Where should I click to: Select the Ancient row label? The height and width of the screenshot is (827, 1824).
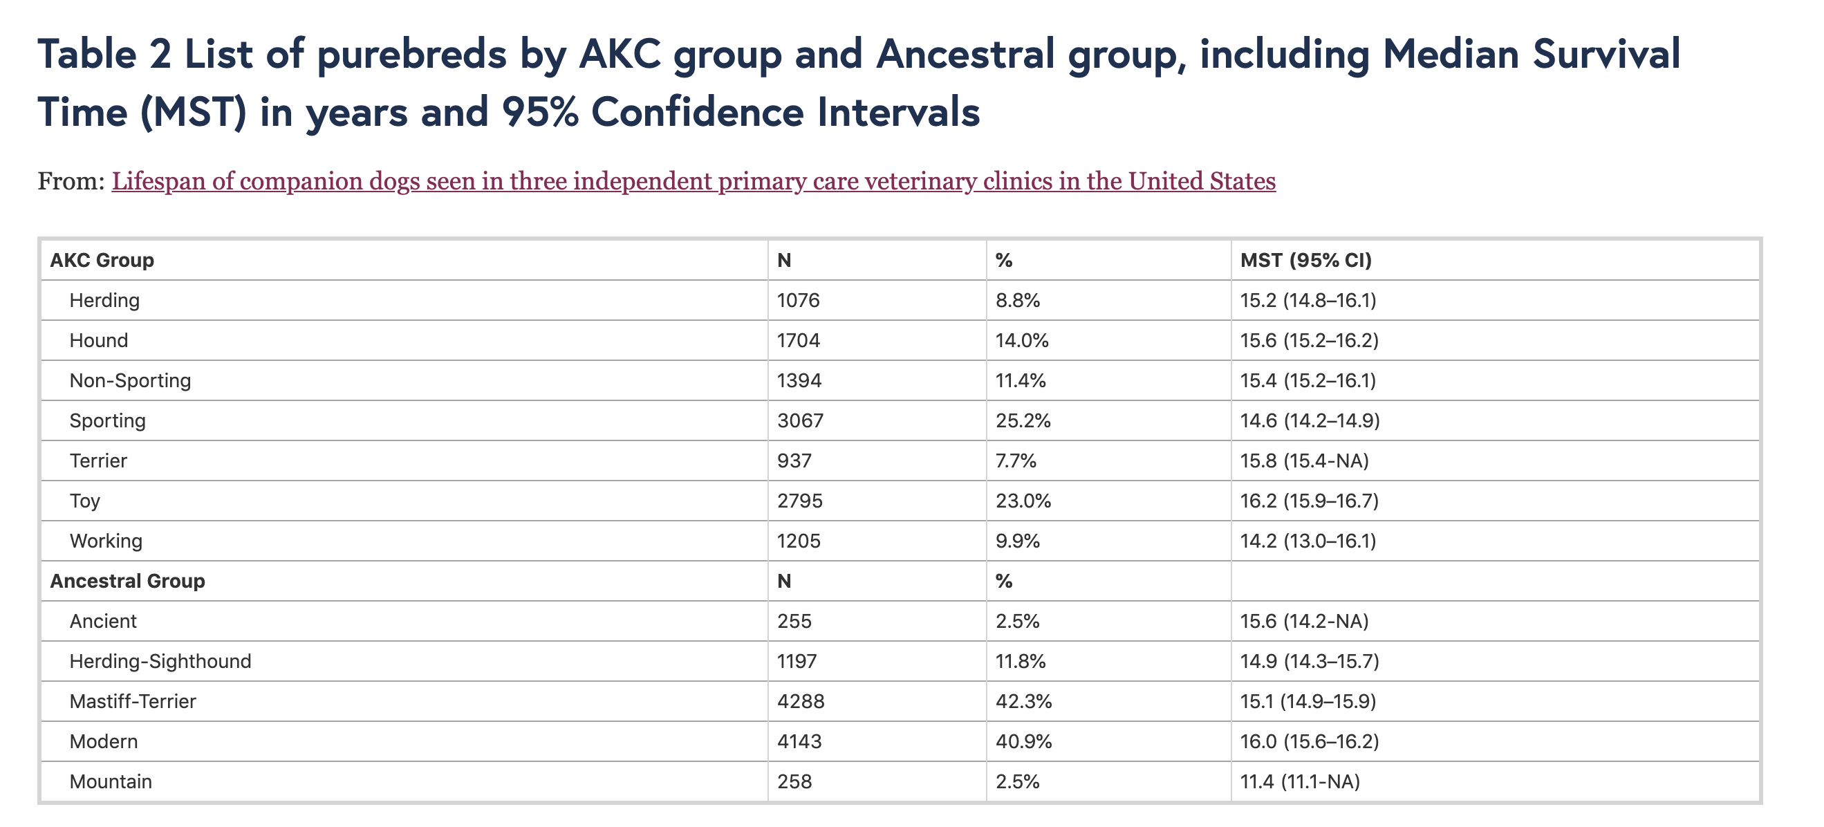click(104, 621)
